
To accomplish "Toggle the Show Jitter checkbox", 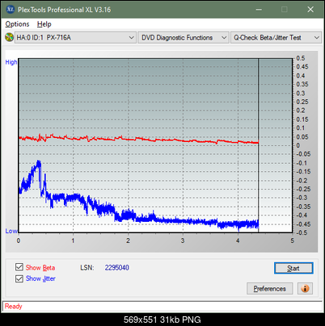I will pos(19,278).
